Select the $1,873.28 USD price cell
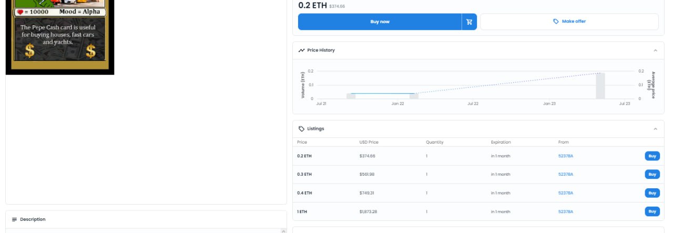This screenshot has width=673, height=233. point(368,211)
